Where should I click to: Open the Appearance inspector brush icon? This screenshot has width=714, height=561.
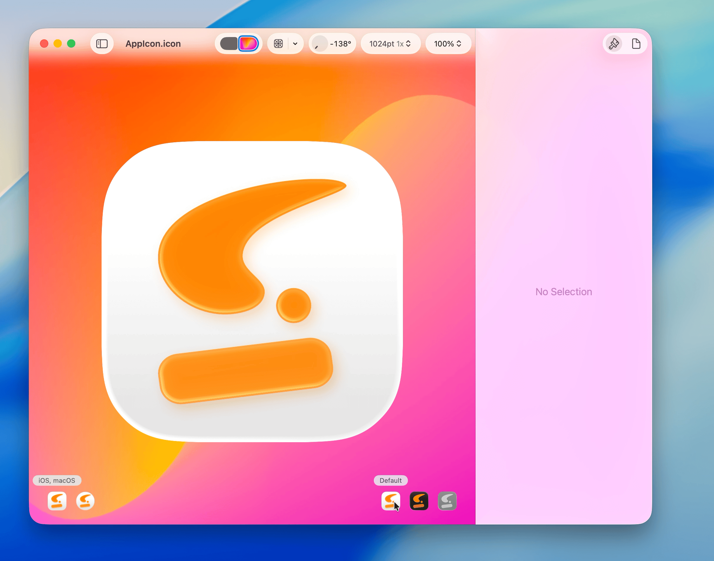click(613, 44)
